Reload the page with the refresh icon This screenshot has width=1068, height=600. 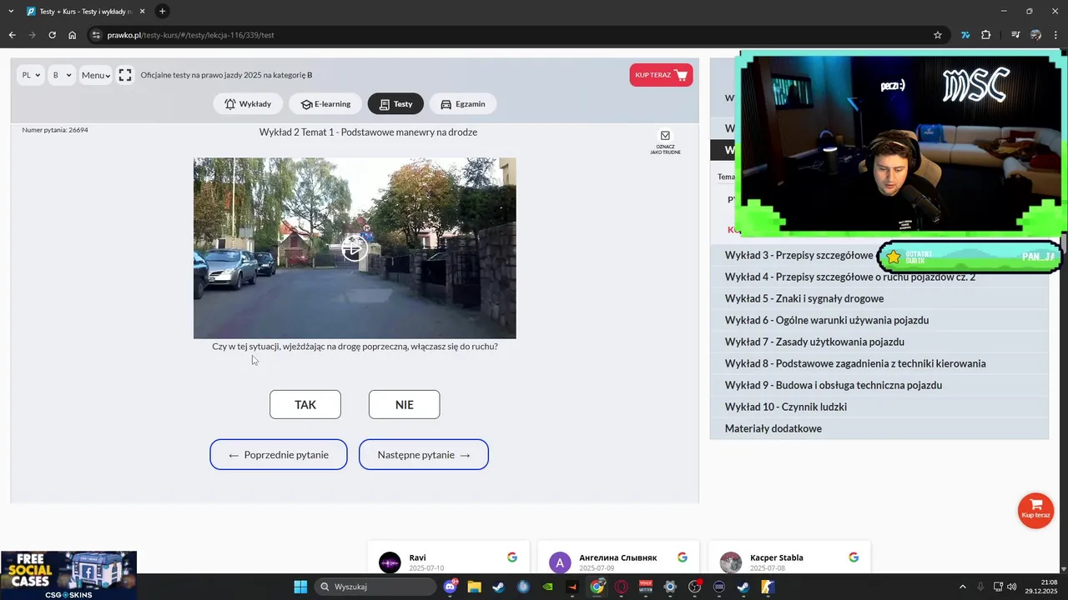[52, 35]
